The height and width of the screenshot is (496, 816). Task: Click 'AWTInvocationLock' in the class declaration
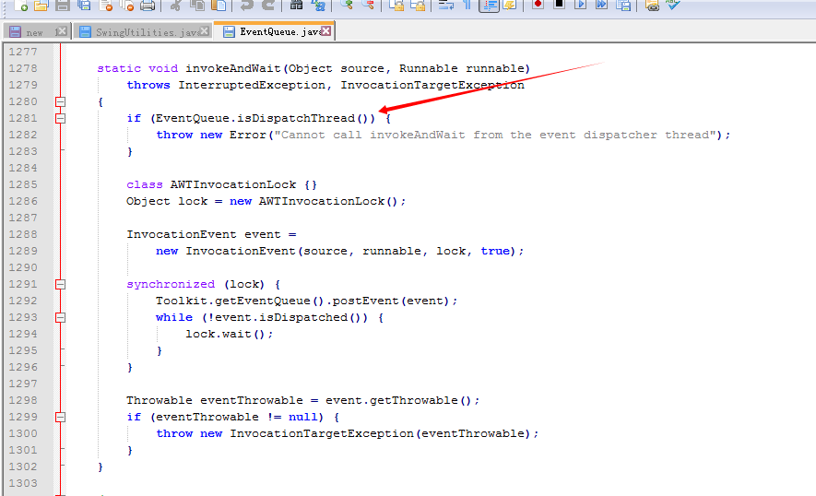[x=232, y=184]
